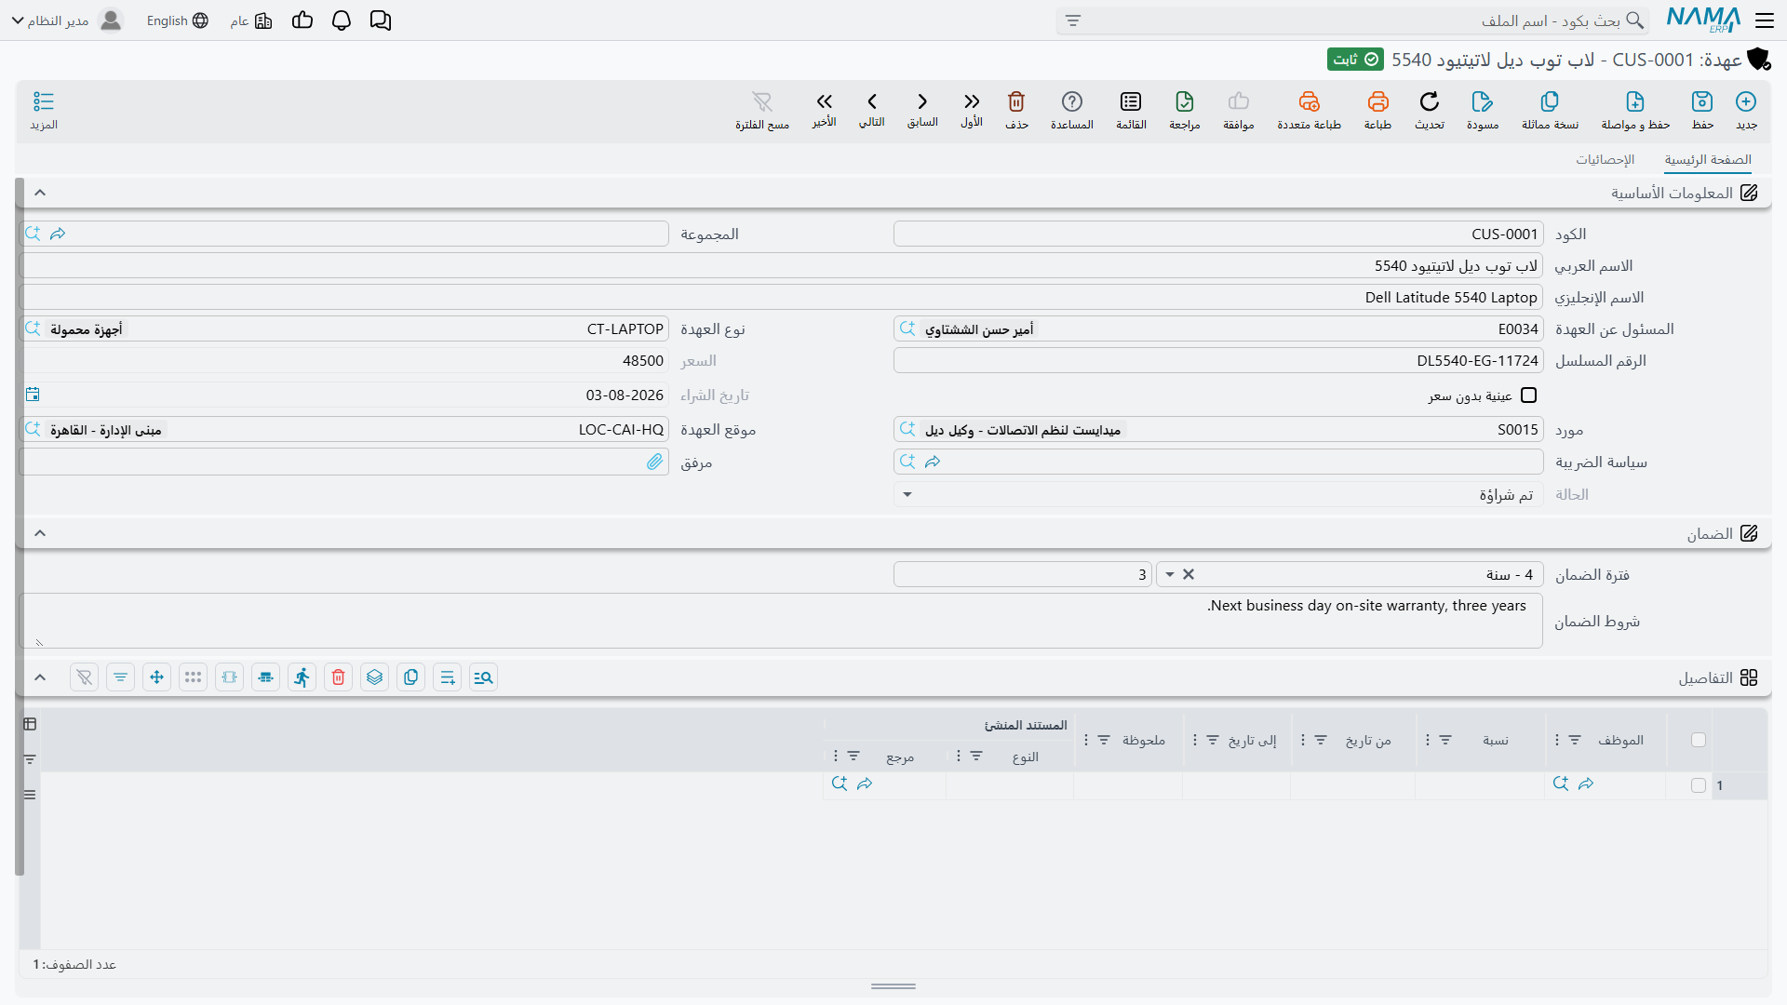Click the layers icon in details toolbar

coord(375,677)
